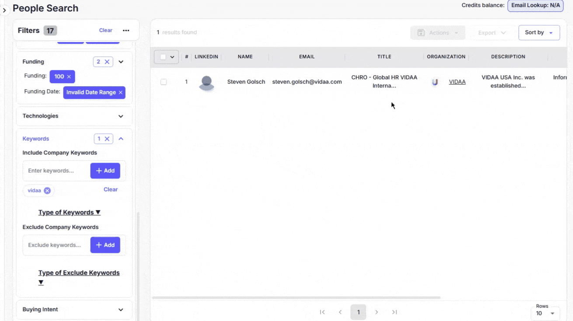This screenshot has height=321, width=573.
Task: Expand the left sidebar arrow
Action: point(4,10)
